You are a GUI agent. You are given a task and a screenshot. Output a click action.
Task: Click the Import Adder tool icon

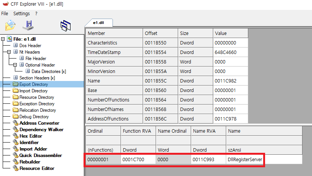coord(16,149)
